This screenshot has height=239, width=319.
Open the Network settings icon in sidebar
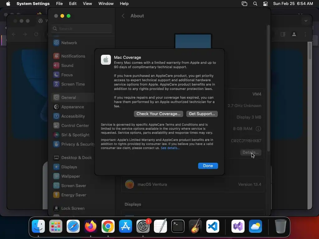pyautogui.click(x=56, y=43)
